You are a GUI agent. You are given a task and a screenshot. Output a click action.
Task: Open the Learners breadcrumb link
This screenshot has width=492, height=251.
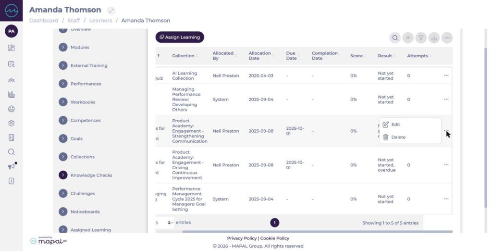tap(100, 20)
